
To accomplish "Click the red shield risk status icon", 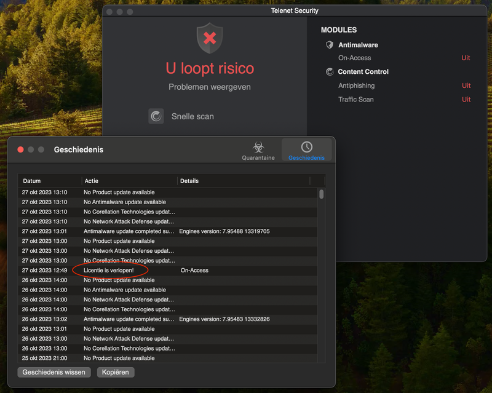I will pyautogui.click(x=210, y=38).
